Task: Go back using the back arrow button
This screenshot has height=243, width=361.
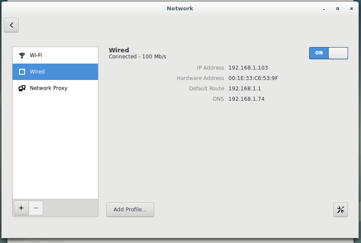Action: (11, 25)
